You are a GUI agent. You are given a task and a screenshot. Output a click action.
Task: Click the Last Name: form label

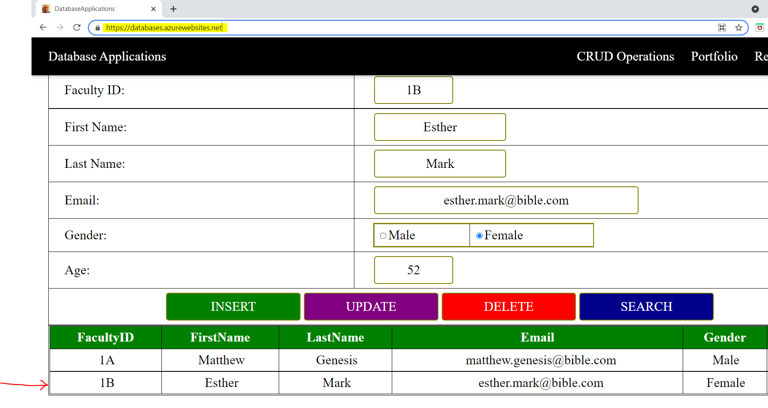pyautogui.click(x=95, y=164)
